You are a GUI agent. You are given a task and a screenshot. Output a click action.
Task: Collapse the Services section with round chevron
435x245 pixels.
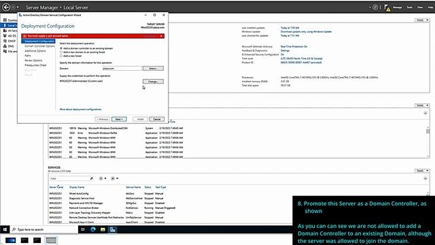(x=425, y=178)
